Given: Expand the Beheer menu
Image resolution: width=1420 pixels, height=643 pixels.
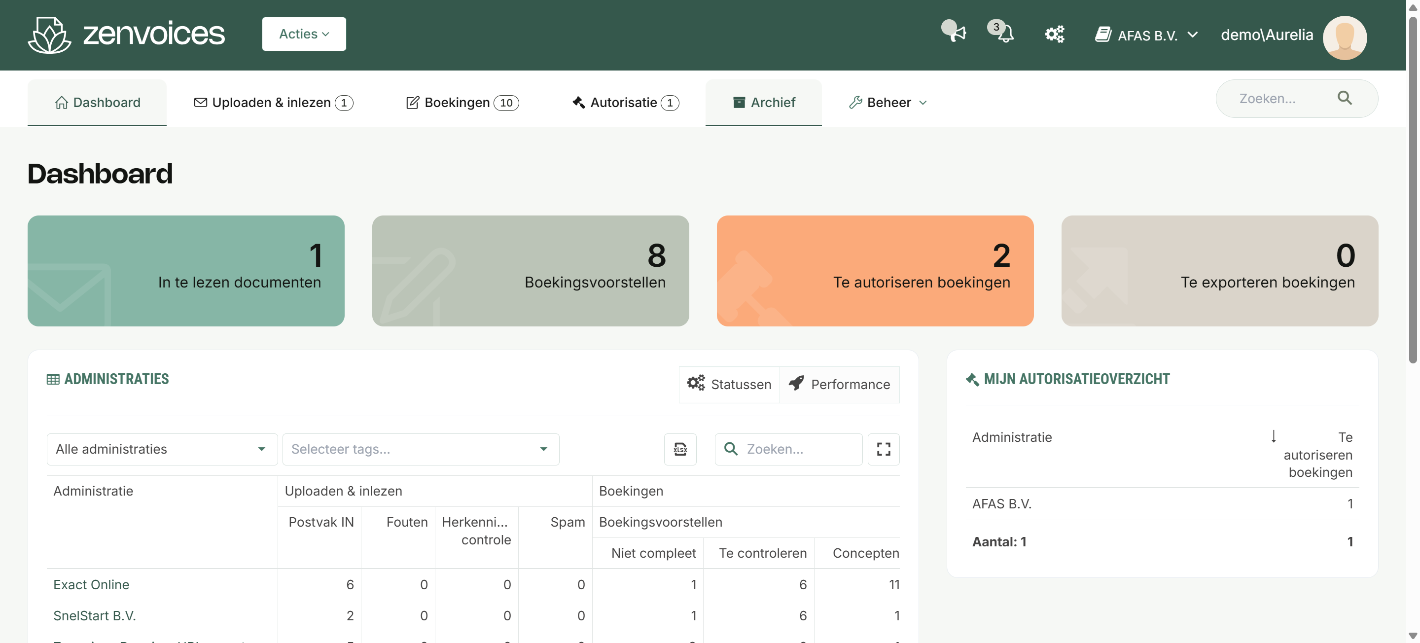Looking at the screenshot, I should [888, 103].
